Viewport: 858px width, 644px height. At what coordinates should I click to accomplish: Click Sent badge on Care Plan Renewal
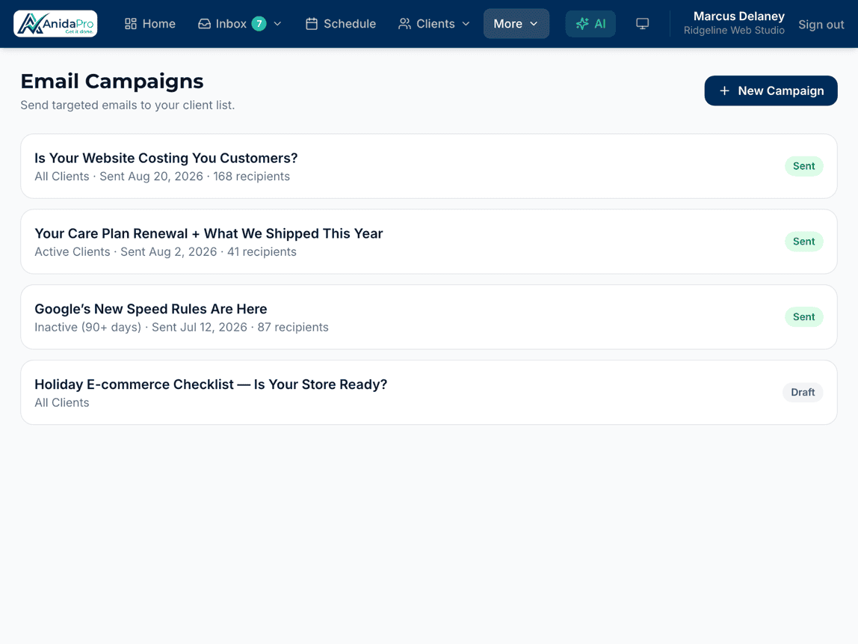pos(804,242)
